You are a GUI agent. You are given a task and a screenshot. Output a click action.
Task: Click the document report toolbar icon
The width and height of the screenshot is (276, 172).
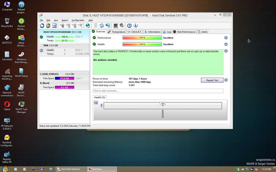click(95, 26)
